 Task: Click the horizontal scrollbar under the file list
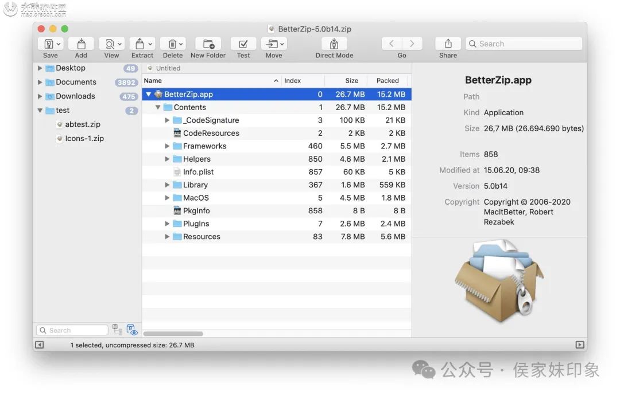pos(173,334)
